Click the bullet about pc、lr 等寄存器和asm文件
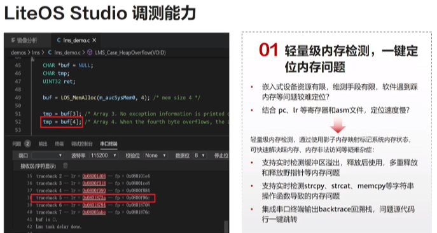 click(x=336, y=110)
